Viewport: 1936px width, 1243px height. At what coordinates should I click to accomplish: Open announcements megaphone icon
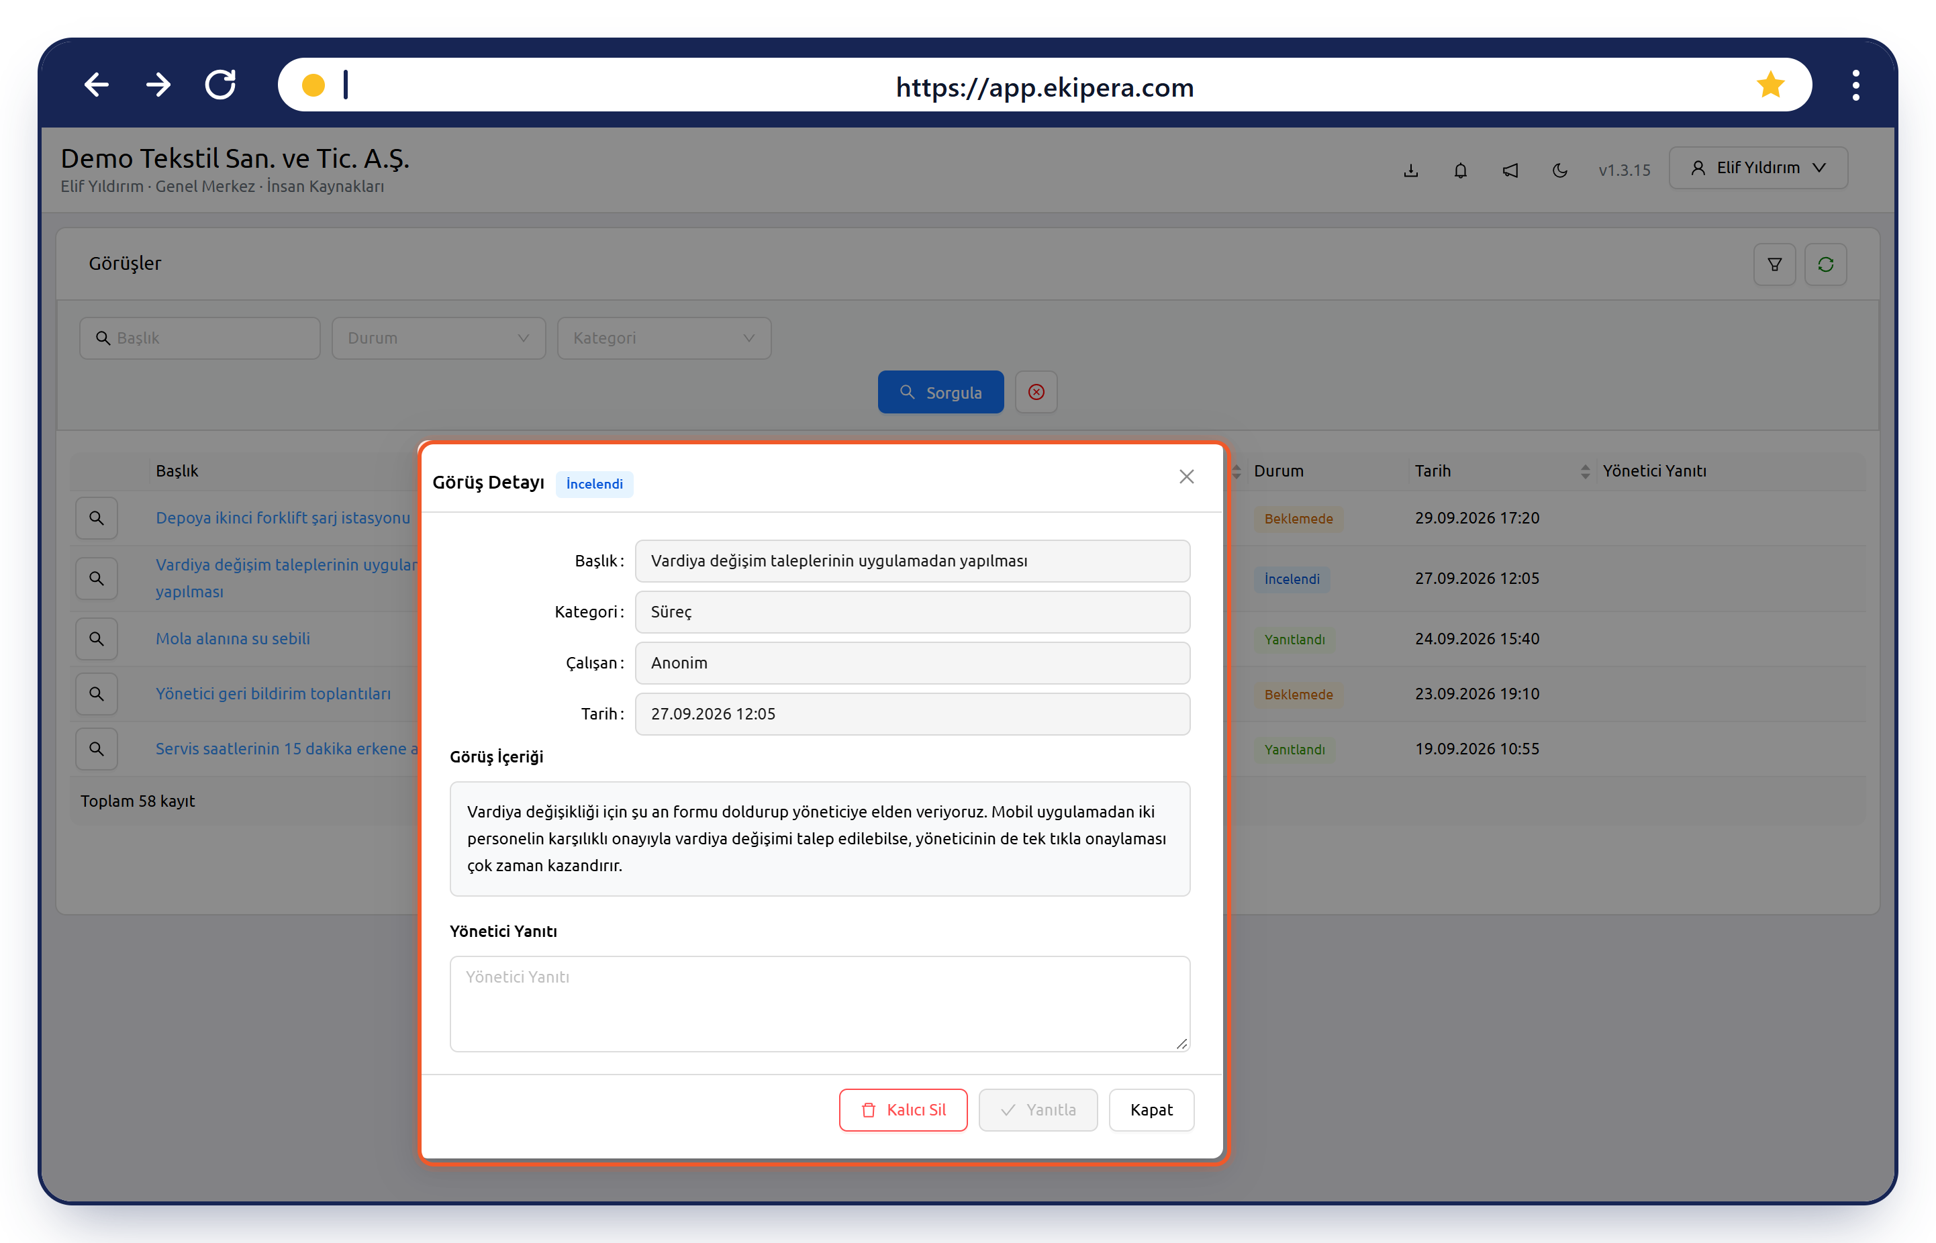tap(1510, 170)
